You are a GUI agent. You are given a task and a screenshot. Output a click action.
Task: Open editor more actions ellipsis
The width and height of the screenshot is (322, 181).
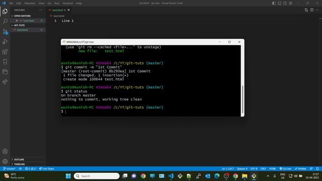317,10
